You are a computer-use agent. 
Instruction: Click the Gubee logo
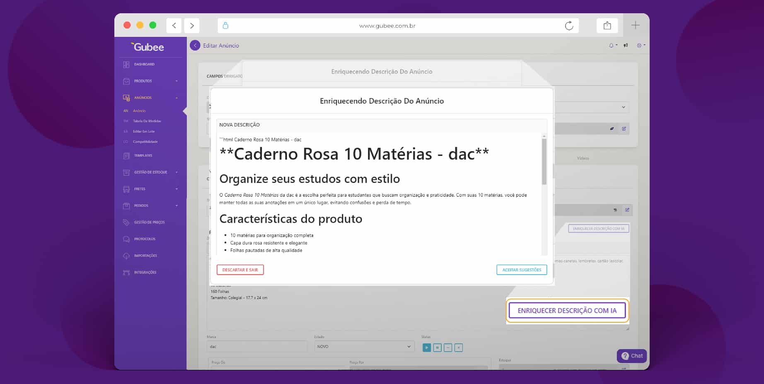tap(147, 47)
